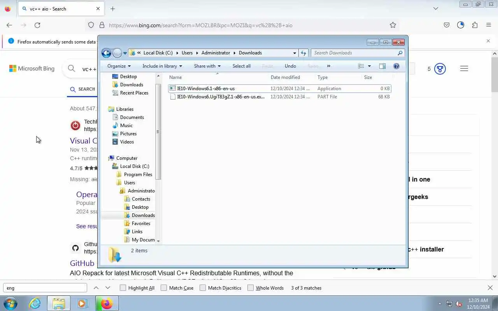Select the Links folder in tree
The width and height of the screenshot is (498, 311).
click(x=137, y=232)
